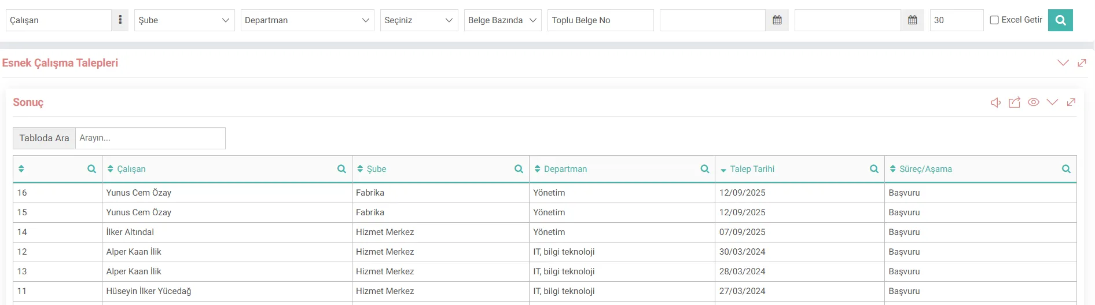Maximize the Esnek Çalışma Talepleri panel
The width and height of the screenshot is (1095, 305).
1082,63
